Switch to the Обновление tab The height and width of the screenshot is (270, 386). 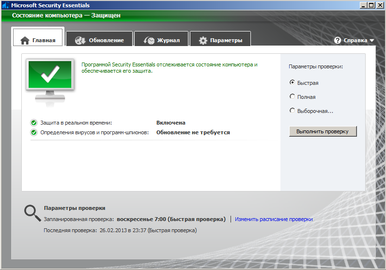pyautogui.click(x=99, y=39)
